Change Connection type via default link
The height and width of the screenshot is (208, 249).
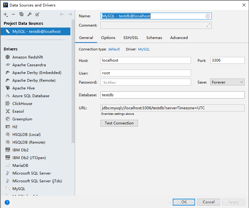tap(114, 49)
